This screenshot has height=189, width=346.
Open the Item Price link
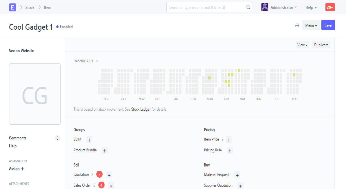pos(211,139)
